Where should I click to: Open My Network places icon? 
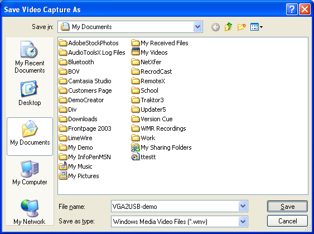click(x=30, y=212)
